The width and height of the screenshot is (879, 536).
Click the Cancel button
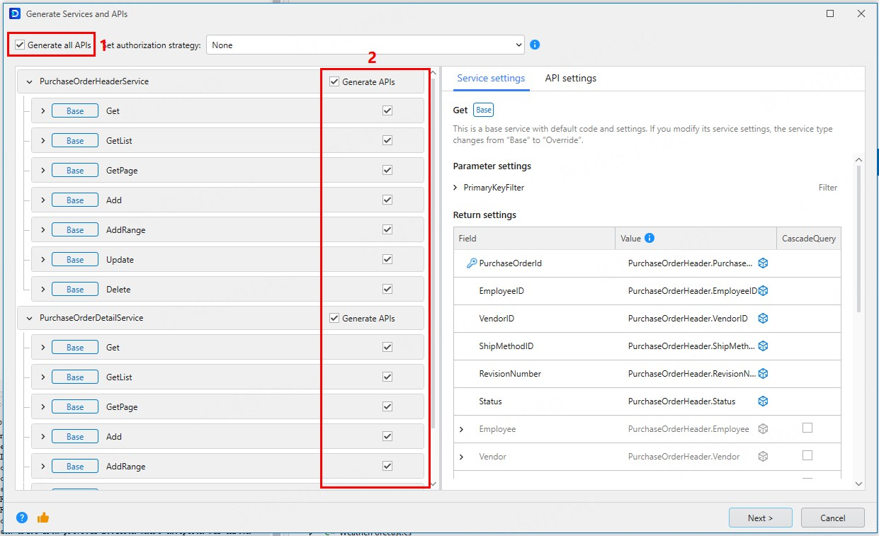click(x=832, y=518)
